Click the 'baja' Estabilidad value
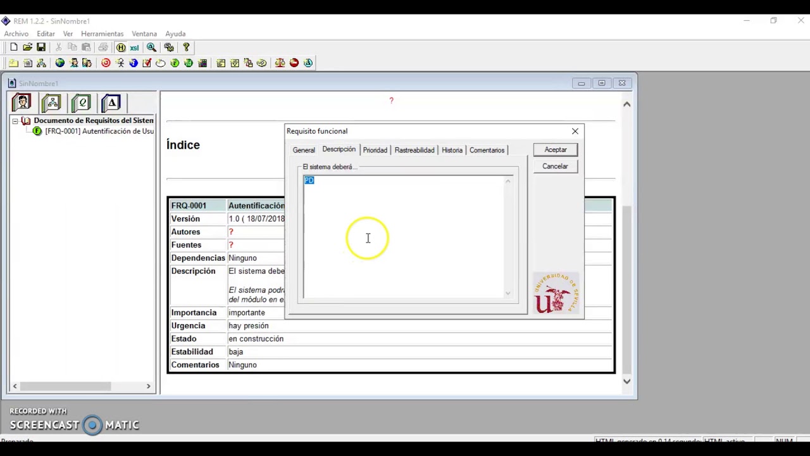This screenshot has height=456, width=810. tap(235, 351)
